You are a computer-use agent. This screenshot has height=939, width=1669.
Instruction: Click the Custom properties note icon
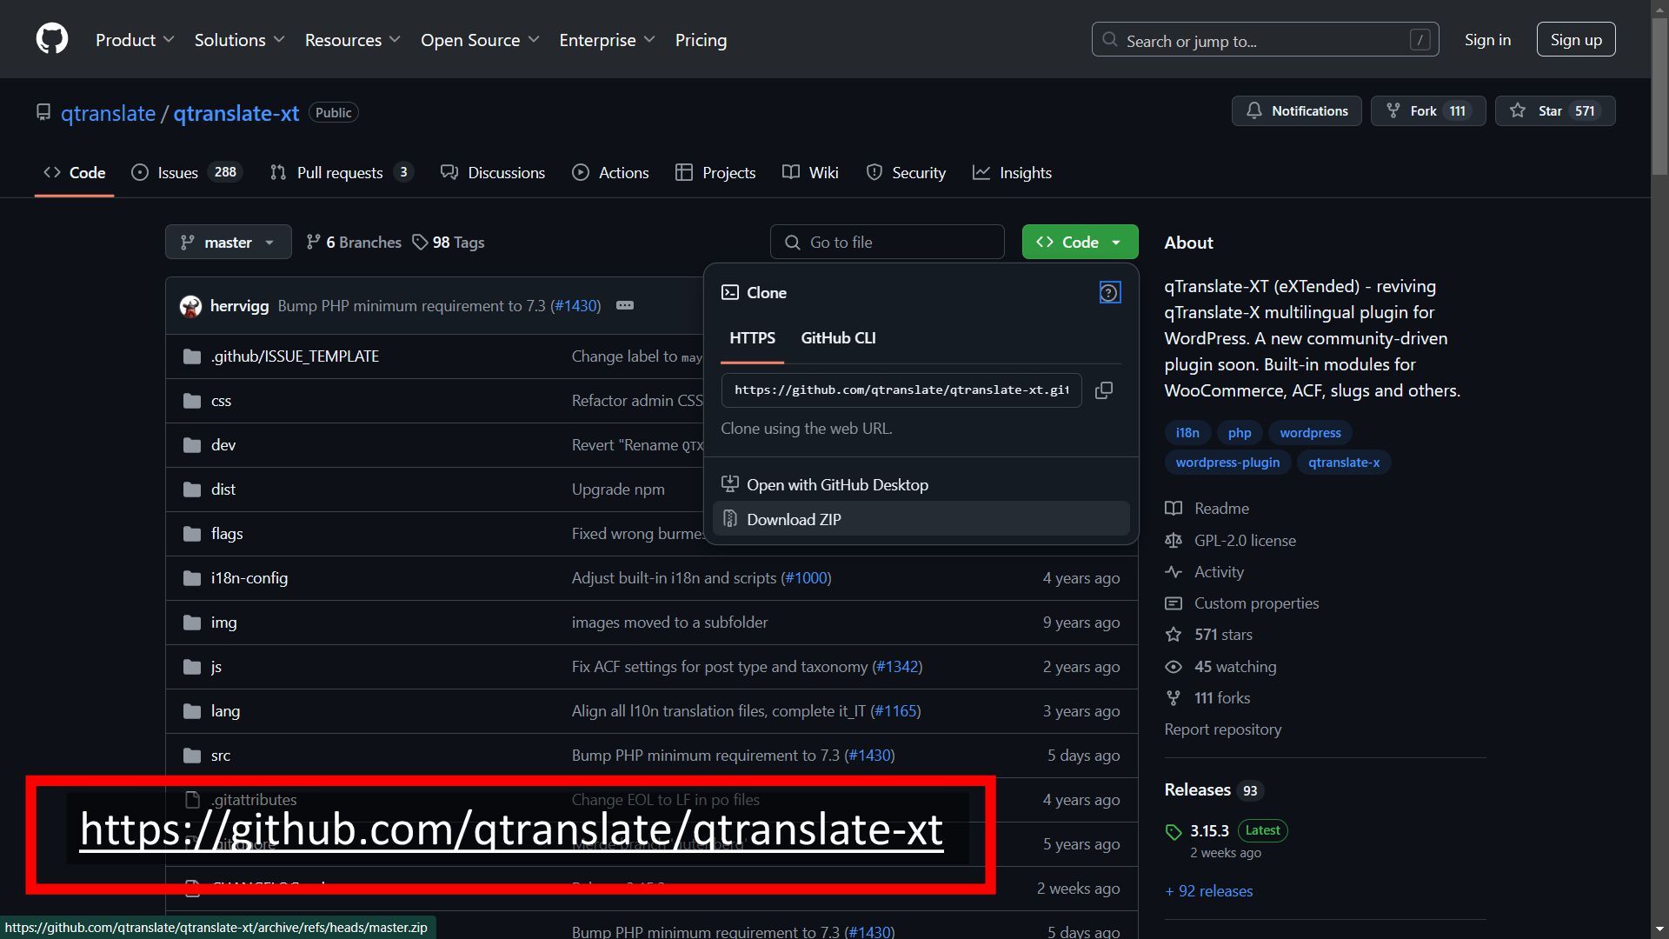pyautogui.click(x=1174, y=603)
